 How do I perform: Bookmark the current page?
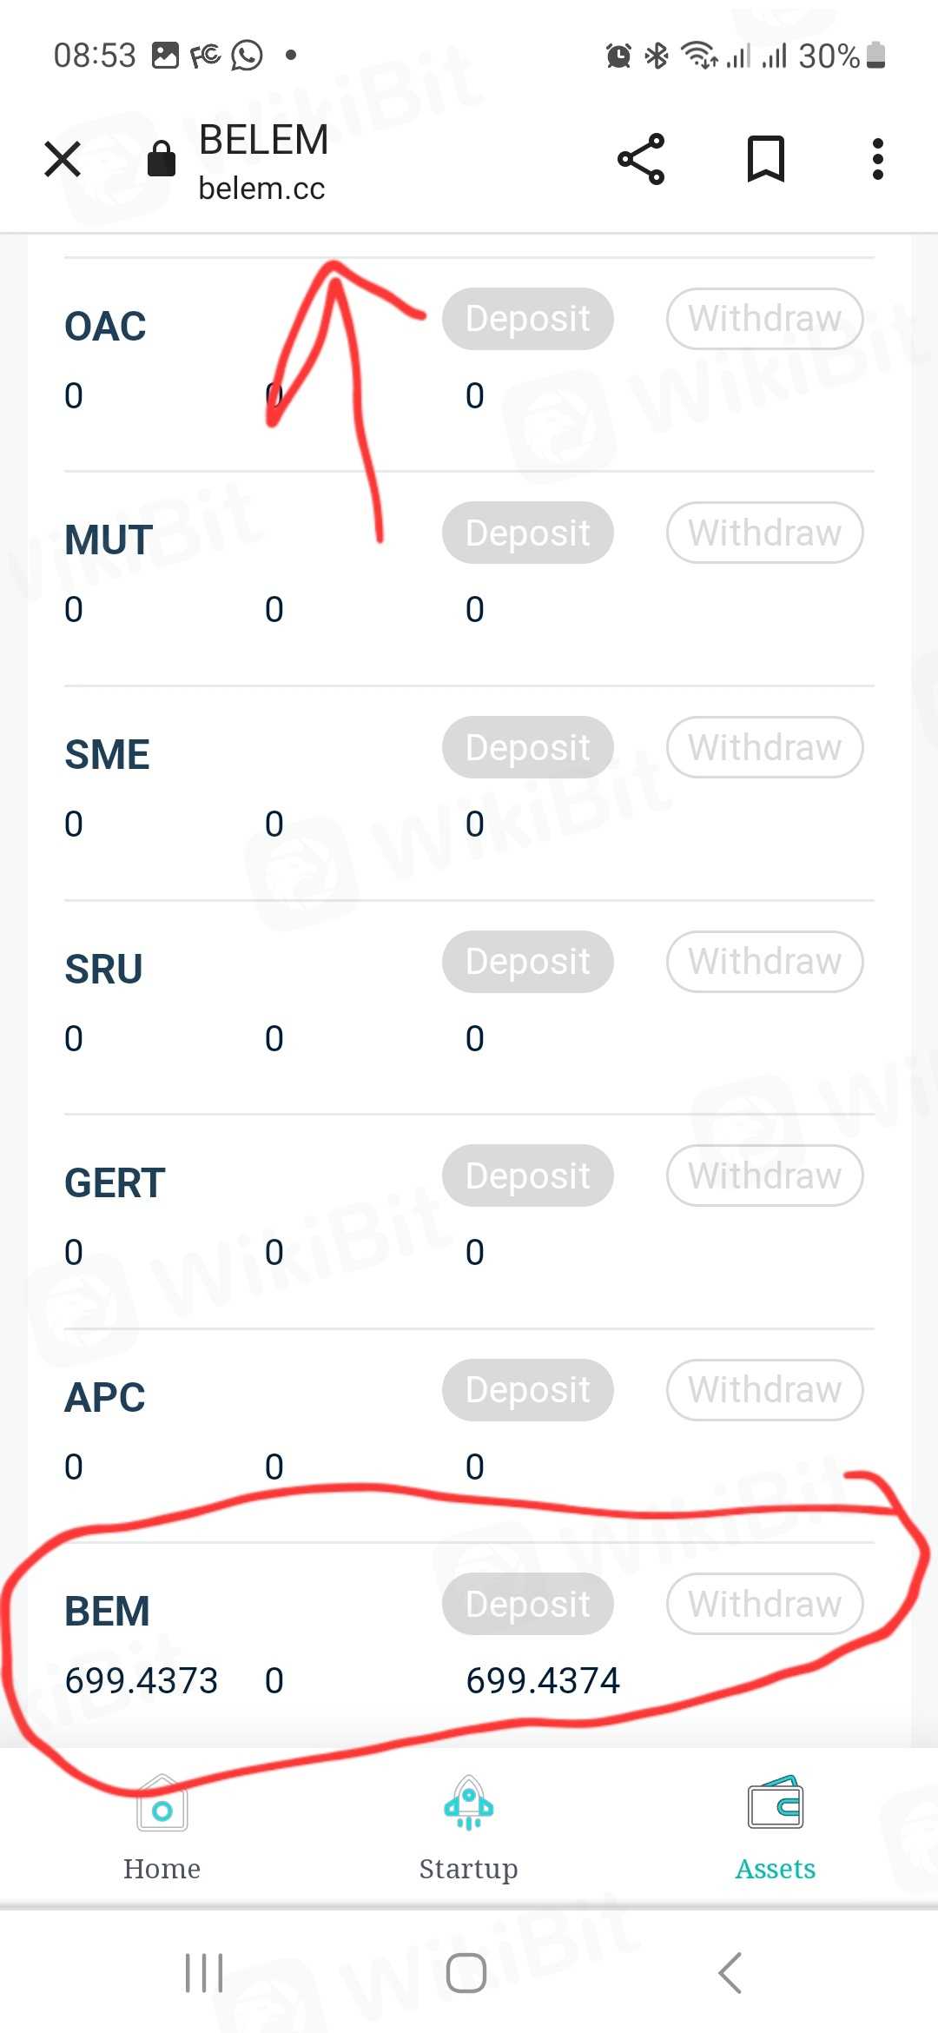pyautogui.click(x=766, y=159)
